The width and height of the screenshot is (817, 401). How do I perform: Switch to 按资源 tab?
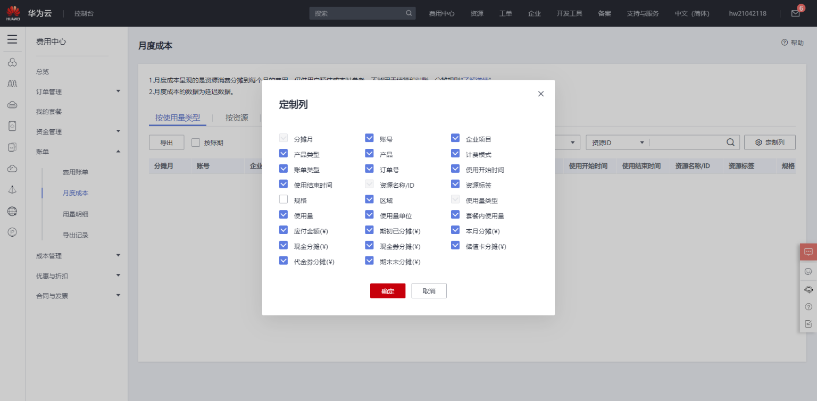[237, 118]
